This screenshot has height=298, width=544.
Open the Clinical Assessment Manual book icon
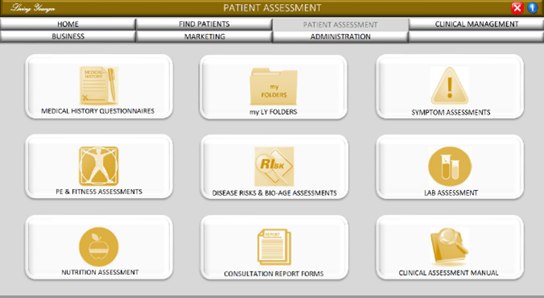point(450,246)
